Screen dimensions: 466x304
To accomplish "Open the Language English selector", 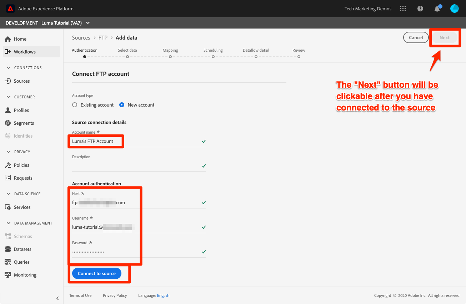I will [x=163, y=295].
